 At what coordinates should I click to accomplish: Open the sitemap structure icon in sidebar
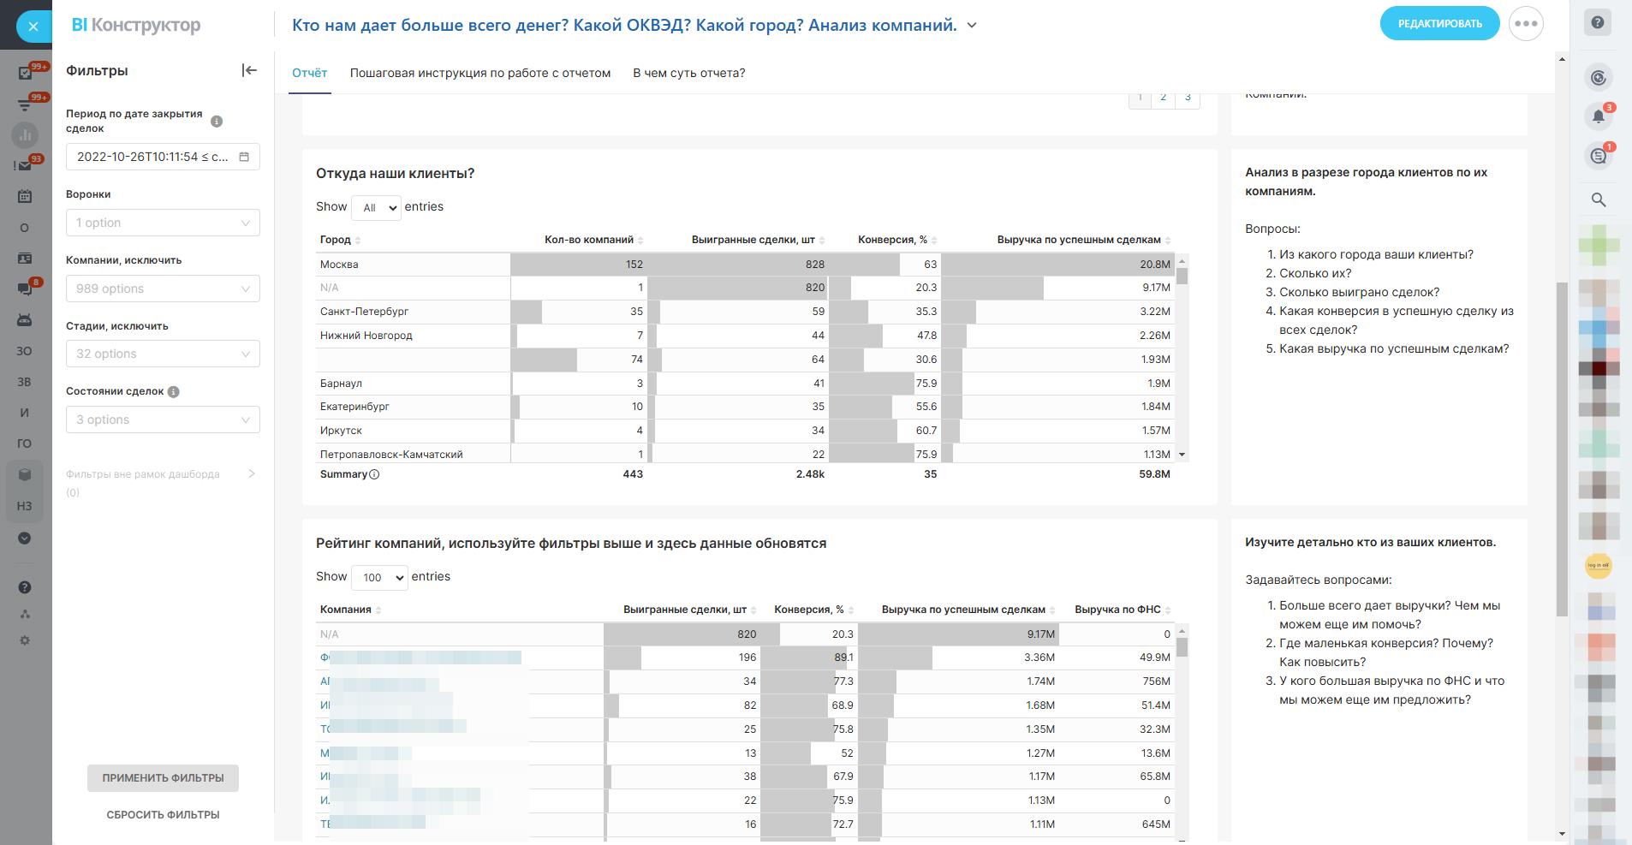click(x=25, y=614)
